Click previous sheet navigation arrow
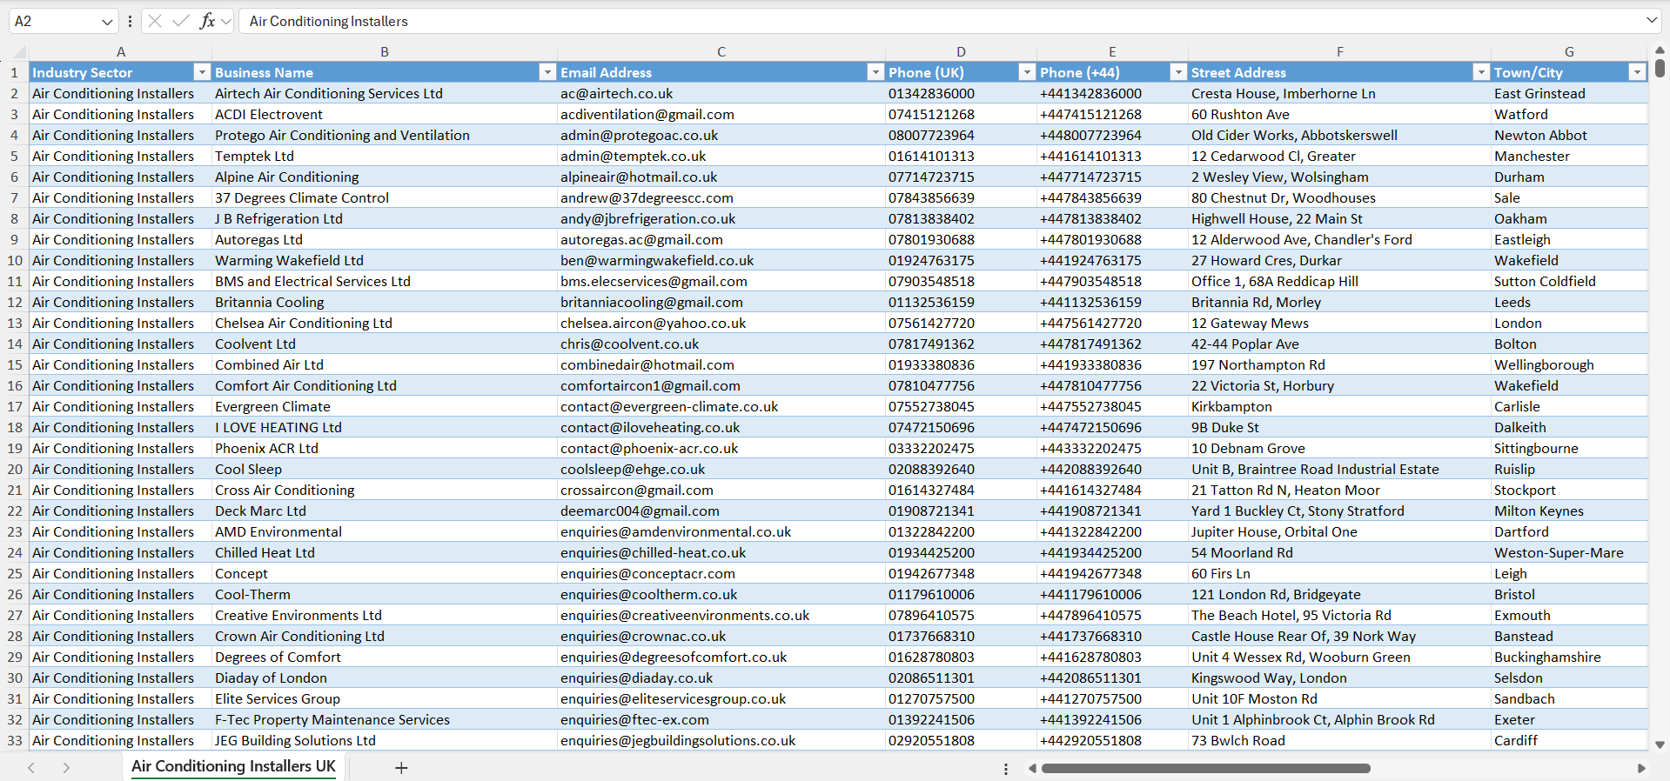Image resolution: width=1670 pixels, height=781 pixels. point(31,768)
